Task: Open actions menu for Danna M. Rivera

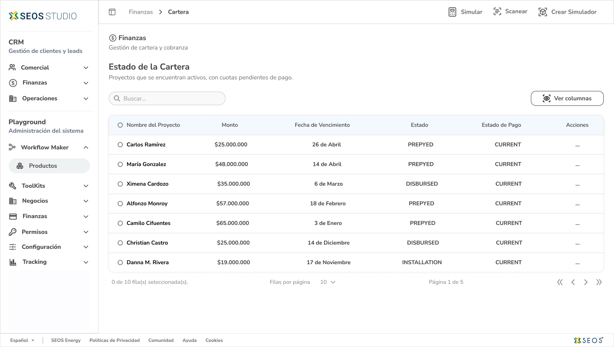Action: click(x=577, y=262)
